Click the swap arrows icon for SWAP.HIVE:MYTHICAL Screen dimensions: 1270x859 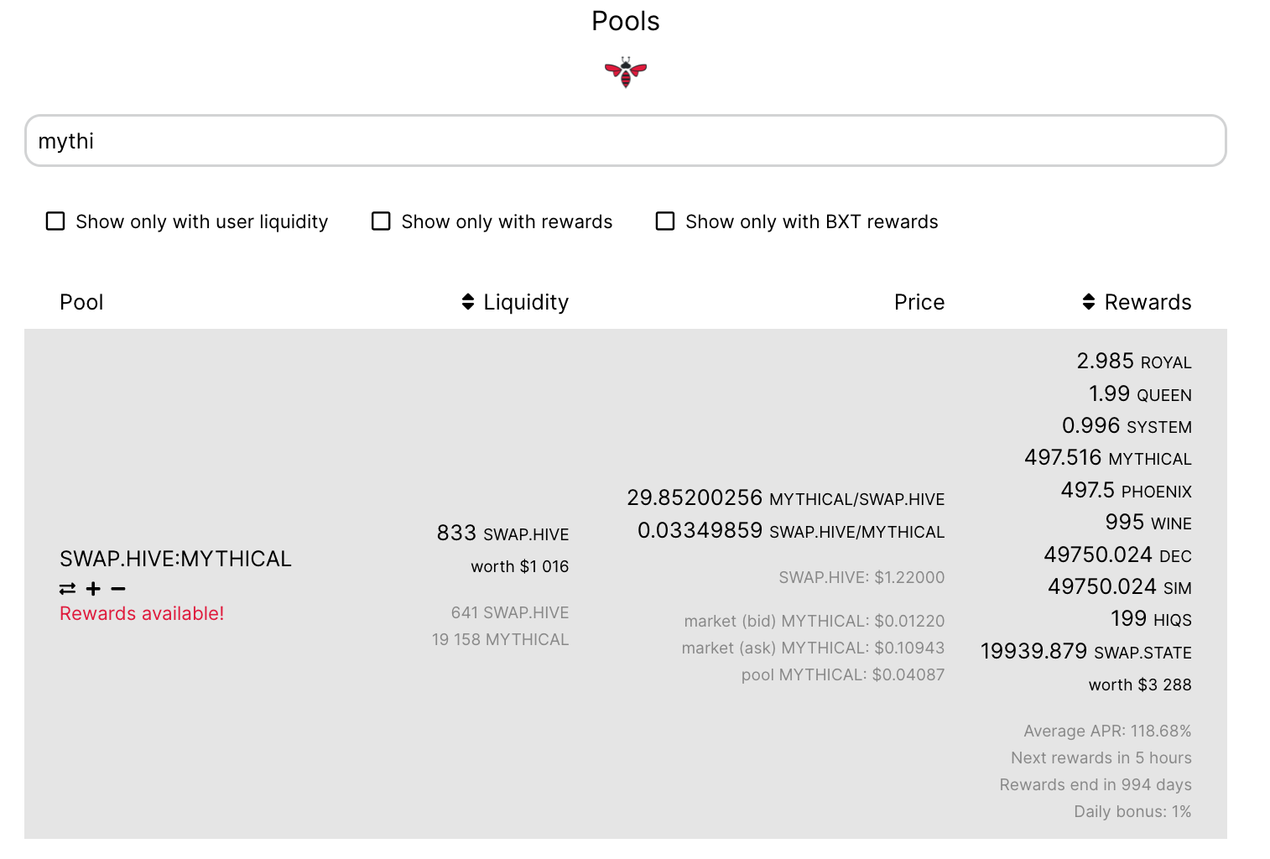point(67,589)
